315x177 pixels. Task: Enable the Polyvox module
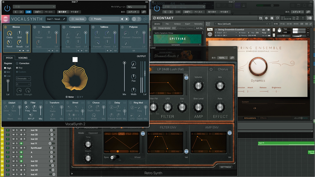point(123,27)
